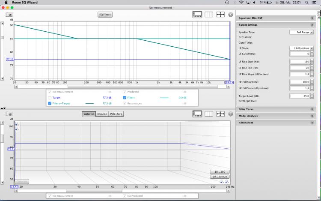Capture the top EQ graph with camera icon
The width and height of the screenshot is (321, 201).
pyautogui.click(x=9, y=15)
